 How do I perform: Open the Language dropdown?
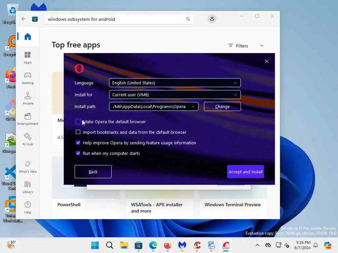tap(175, 83)
